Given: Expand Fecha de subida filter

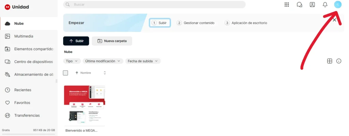Looking at the screenshot, I should (x=143, y=61).
